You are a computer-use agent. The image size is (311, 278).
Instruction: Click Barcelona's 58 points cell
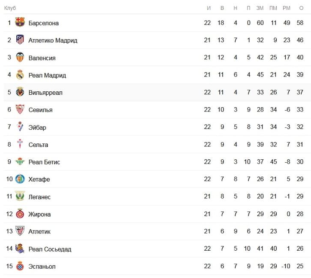[300, 23]
